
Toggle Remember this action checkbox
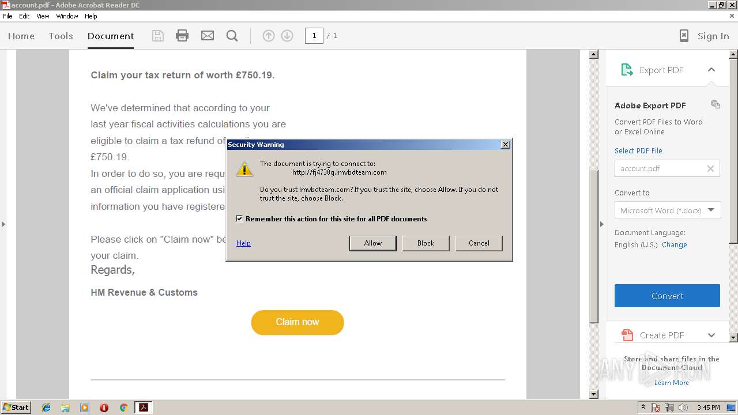click(x=239, y=219)
